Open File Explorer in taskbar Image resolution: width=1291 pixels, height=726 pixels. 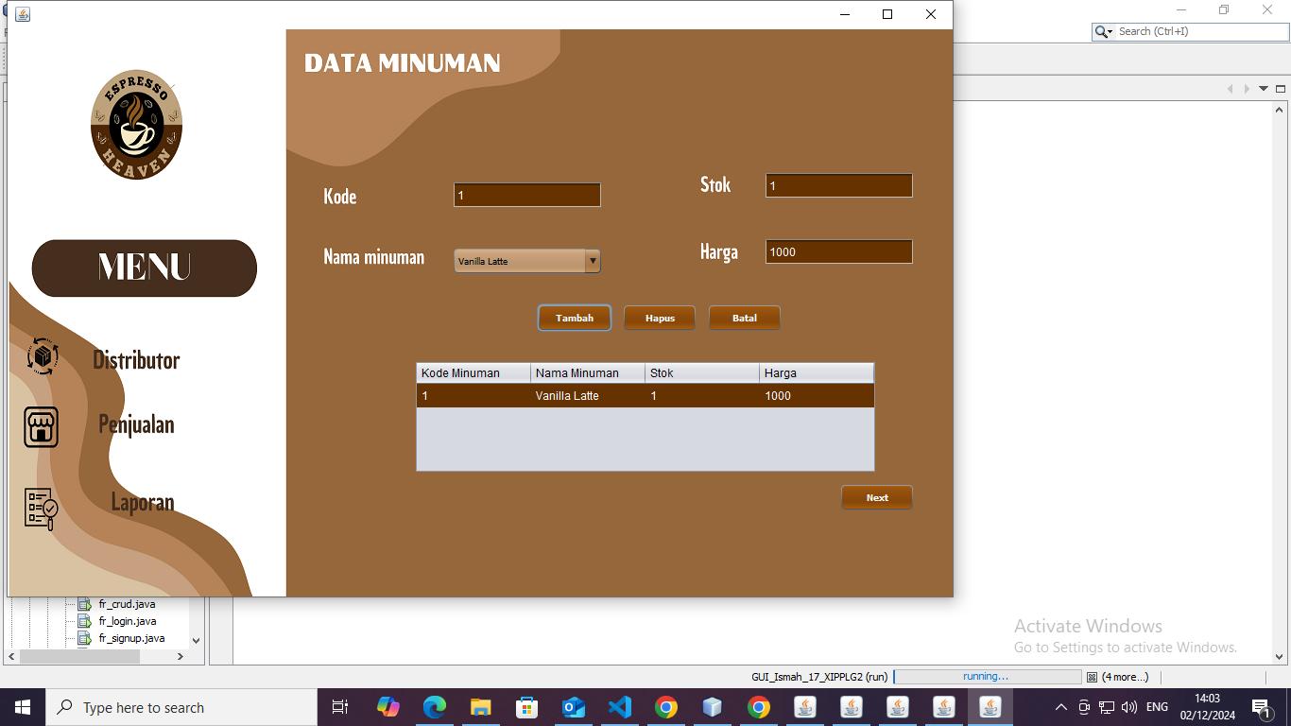pos(481,707)
